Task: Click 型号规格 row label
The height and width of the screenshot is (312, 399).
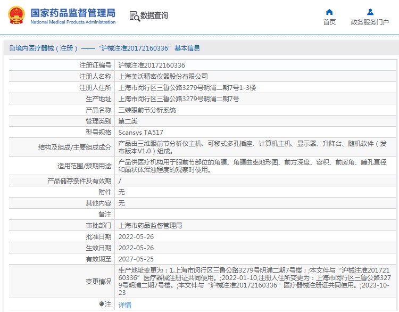Action: coord(98,133)
